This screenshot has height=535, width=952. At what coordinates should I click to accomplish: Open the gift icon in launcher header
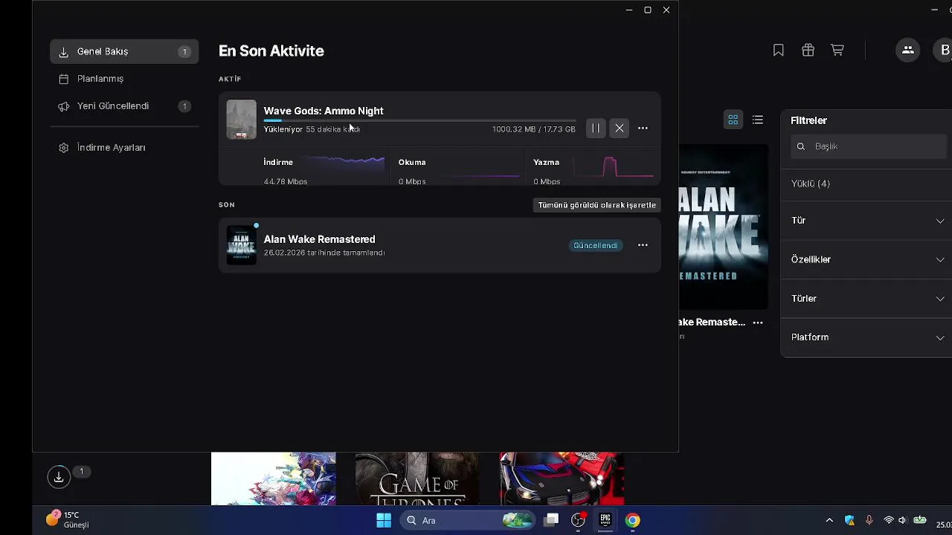808,50
